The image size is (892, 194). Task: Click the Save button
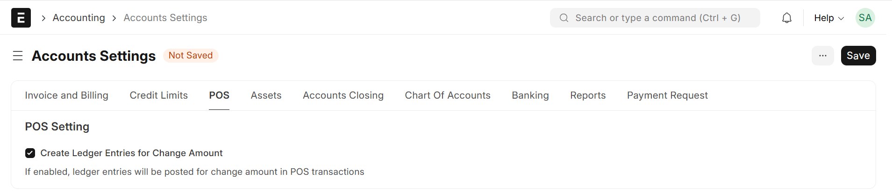(858, 56)
